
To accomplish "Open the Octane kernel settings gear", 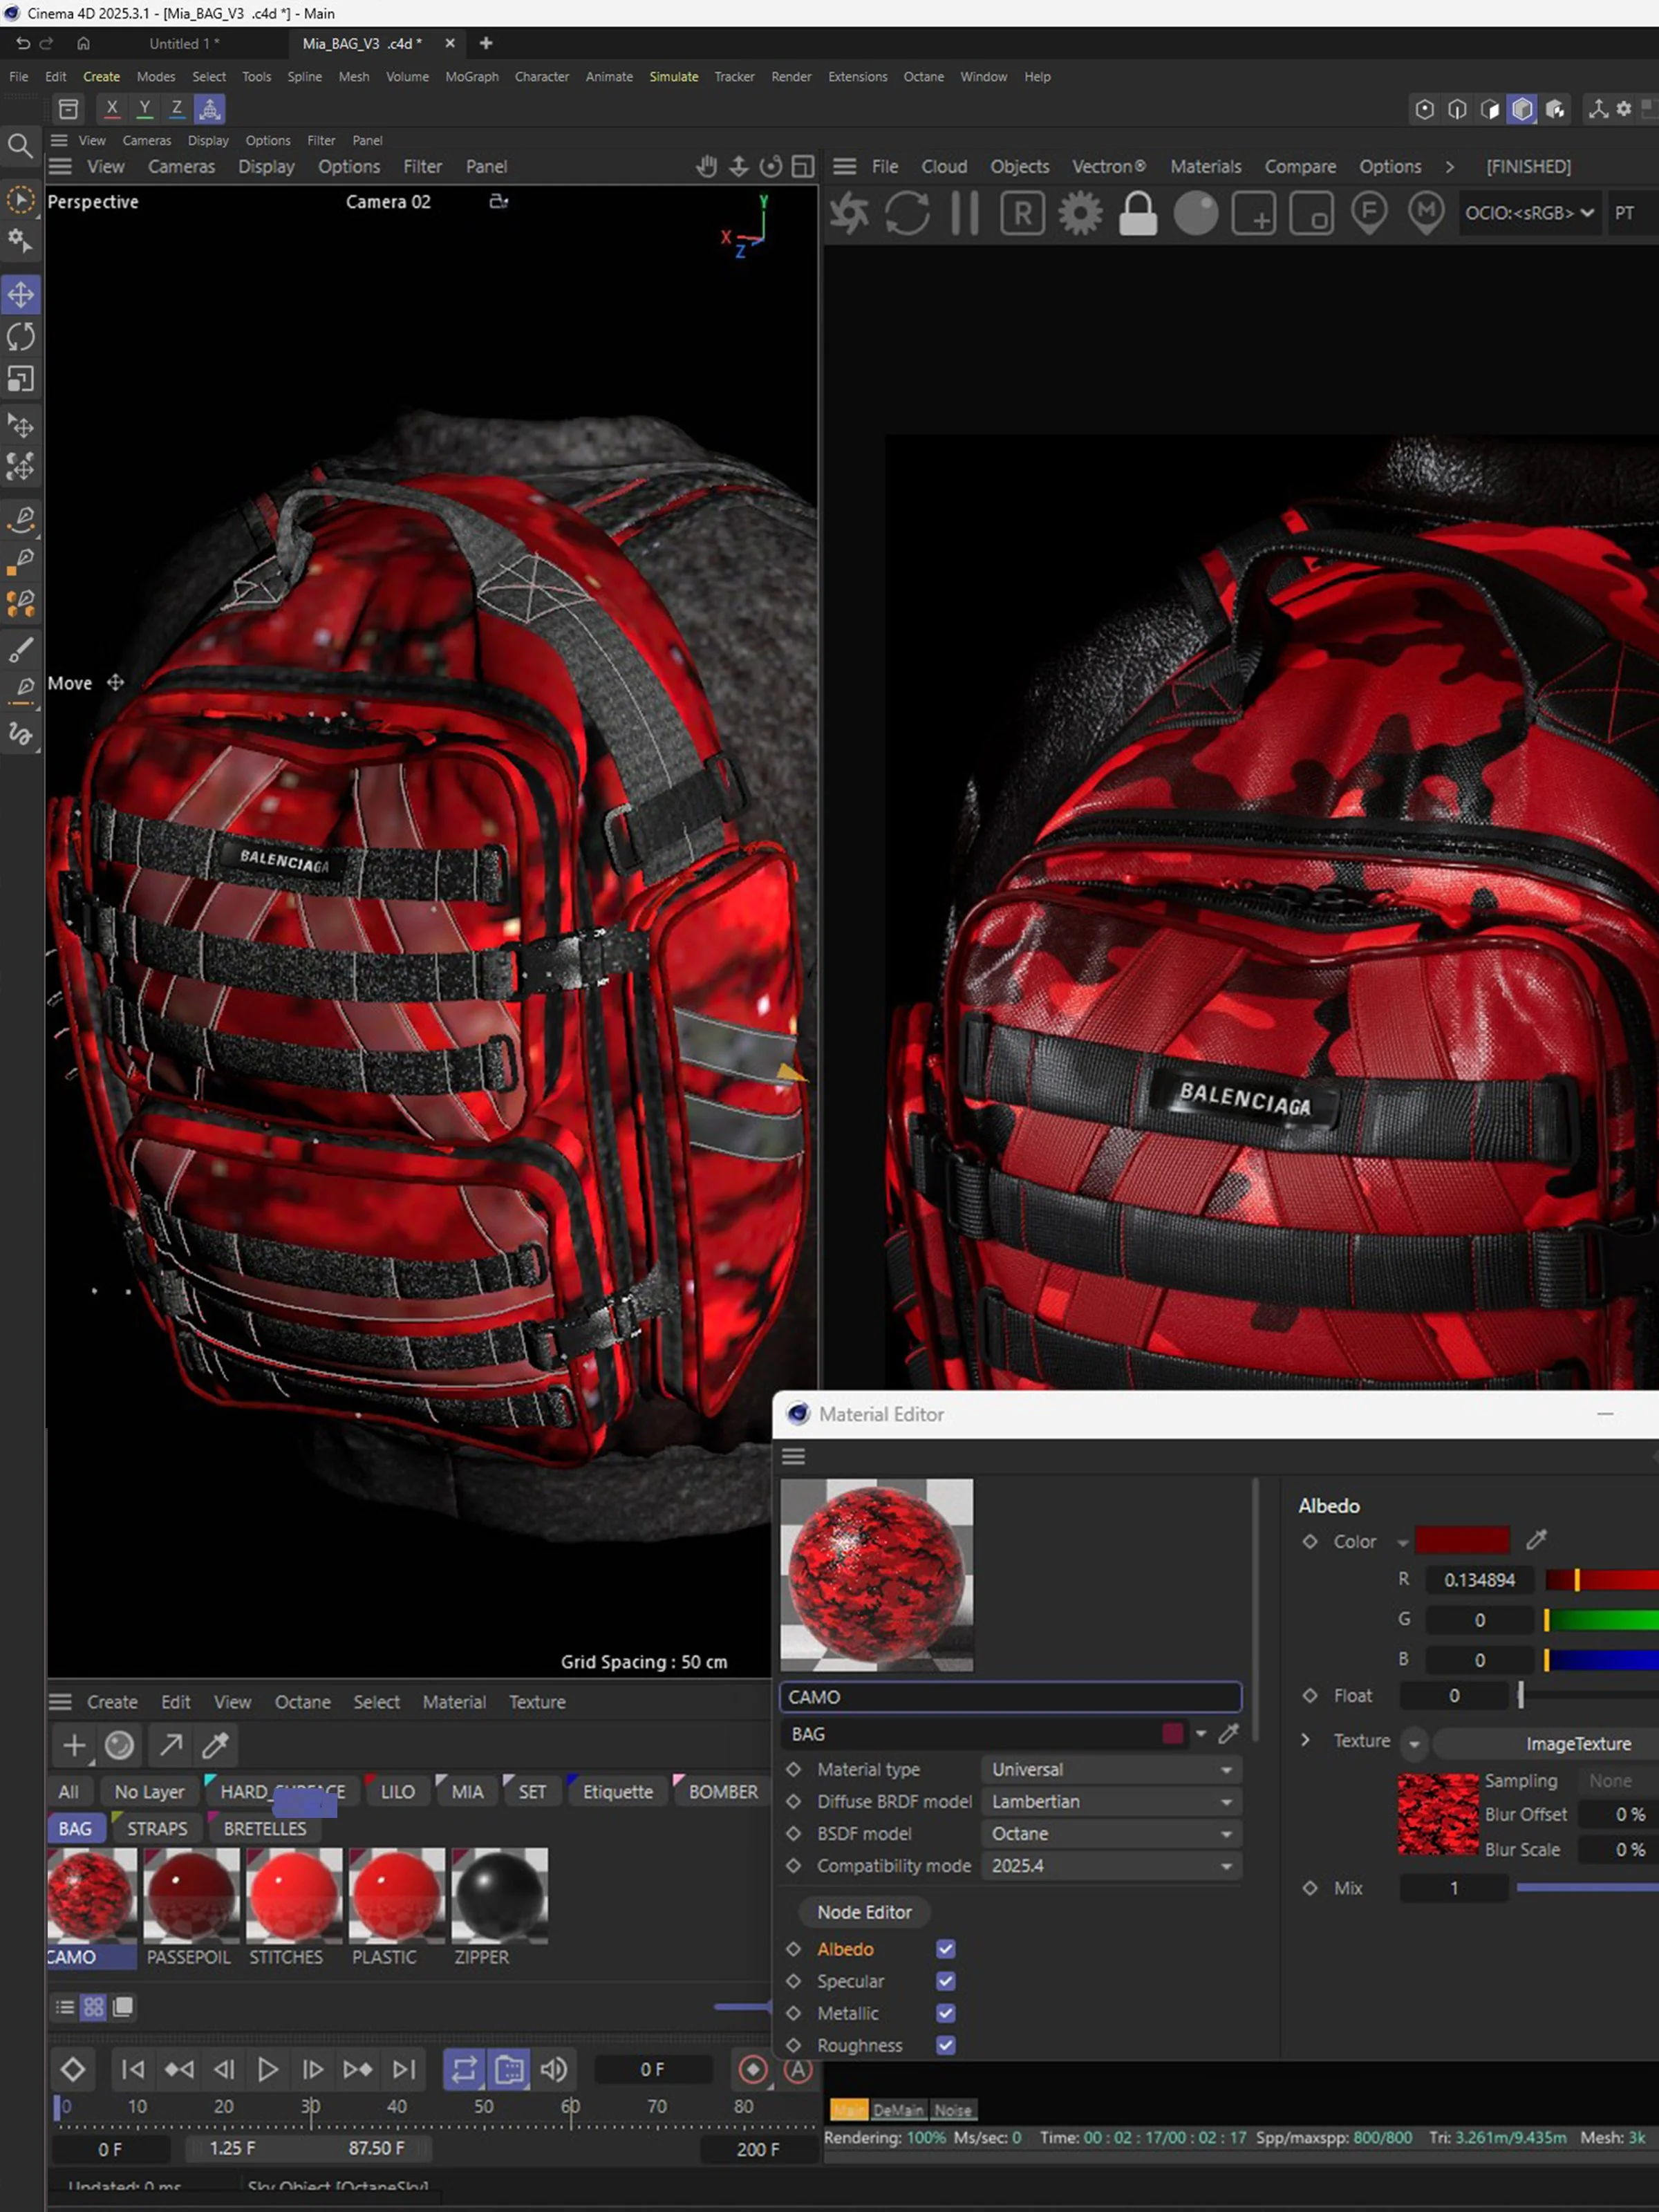I will pyautogui.click(x=1080, y=213).
